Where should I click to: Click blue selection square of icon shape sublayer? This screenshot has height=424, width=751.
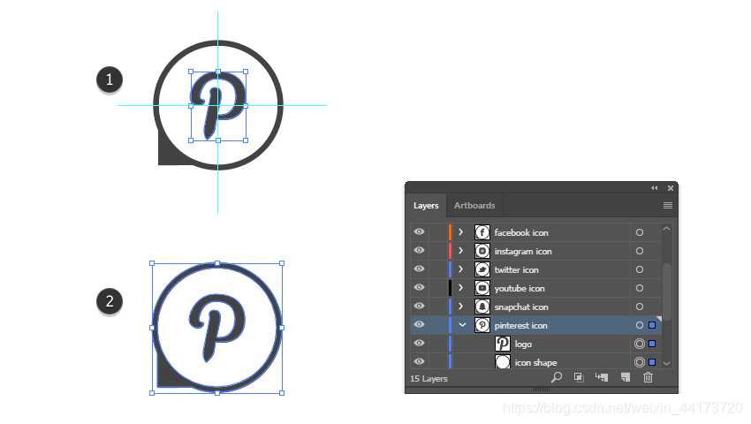pos(652,362)
